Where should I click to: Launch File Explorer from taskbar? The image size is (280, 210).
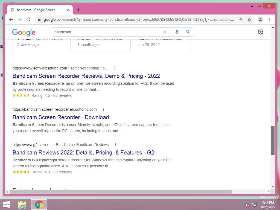click(x=22, y=205)
